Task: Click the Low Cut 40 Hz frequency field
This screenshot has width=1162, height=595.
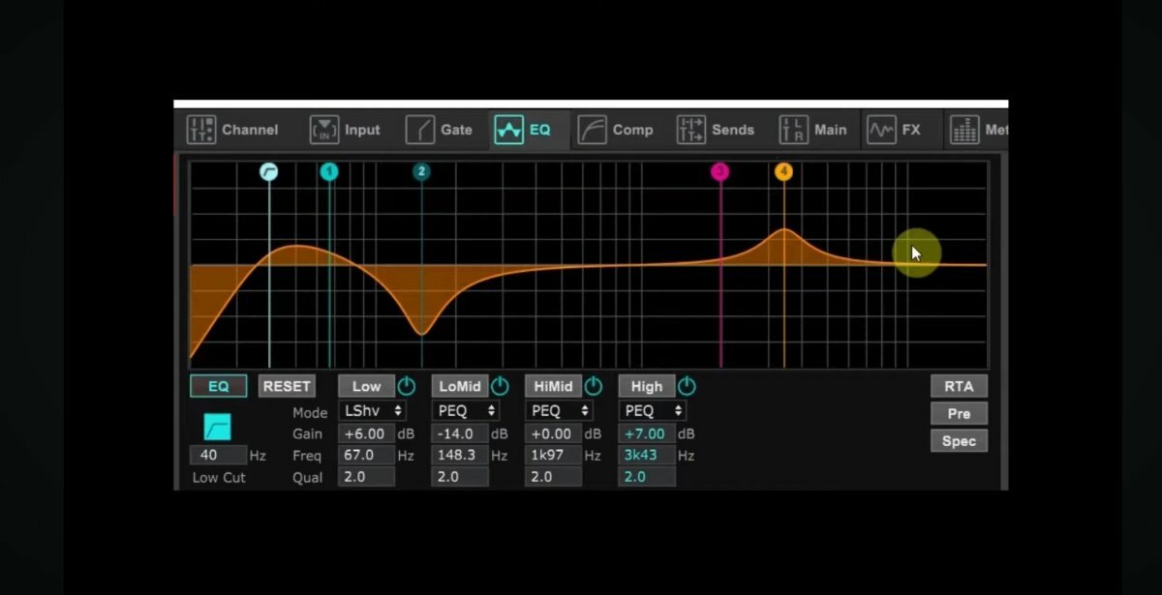Action: click(x=217, y=455)
